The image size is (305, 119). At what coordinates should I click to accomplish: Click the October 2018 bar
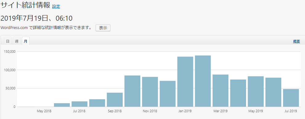click(132, 91)
